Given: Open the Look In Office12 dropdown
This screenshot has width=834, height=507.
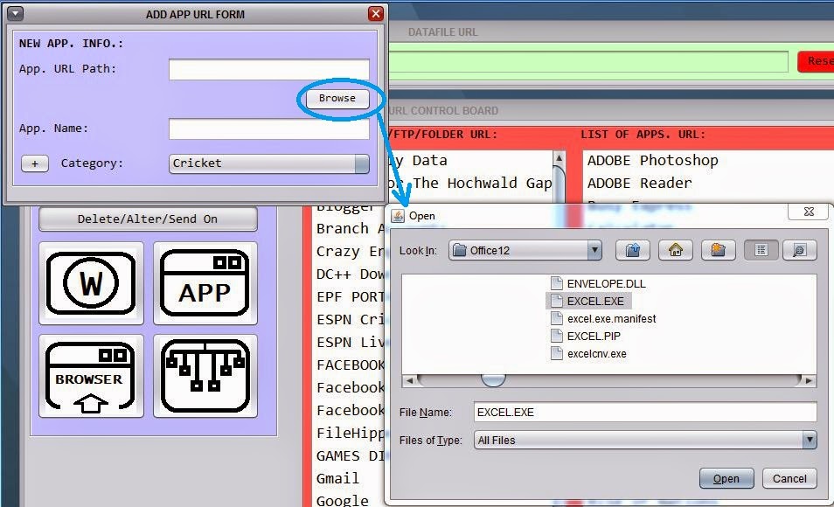Looking at the screenshot, I should 525,250.
